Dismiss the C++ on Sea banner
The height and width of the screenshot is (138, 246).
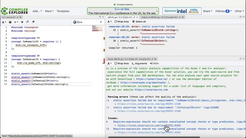tap(157, 11)
